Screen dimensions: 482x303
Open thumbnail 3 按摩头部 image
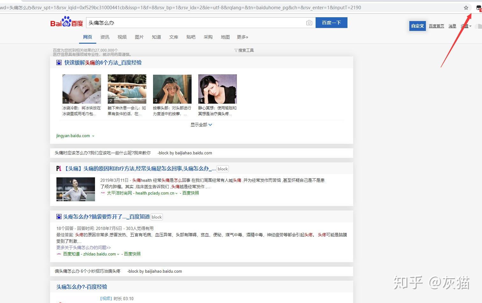(172, 89)
